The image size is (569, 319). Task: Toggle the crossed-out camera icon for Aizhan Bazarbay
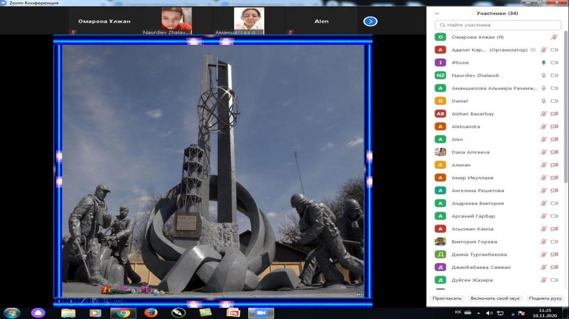tap(554, 114)
